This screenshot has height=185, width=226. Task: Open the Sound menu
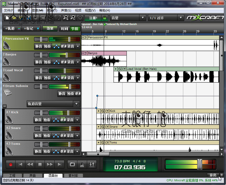pyautogui.click(x=66, y=10)
